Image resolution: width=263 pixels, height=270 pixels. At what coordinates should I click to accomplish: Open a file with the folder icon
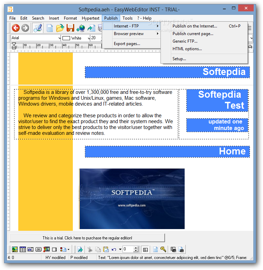pyautogui.click(x=60, y=28)
